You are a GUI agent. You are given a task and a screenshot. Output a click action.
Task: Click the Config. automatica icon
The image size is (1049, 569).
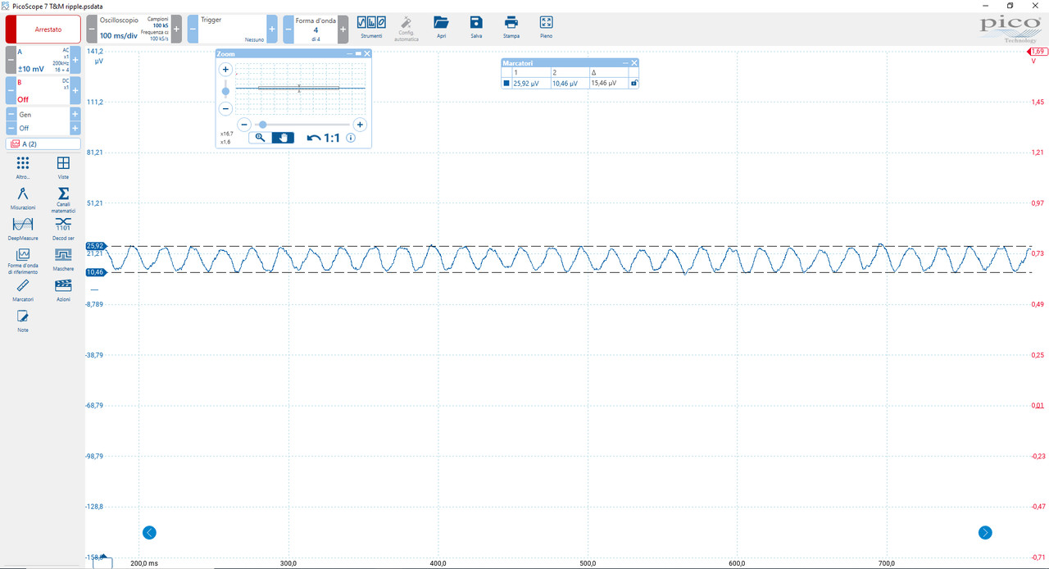pos(406,28)
